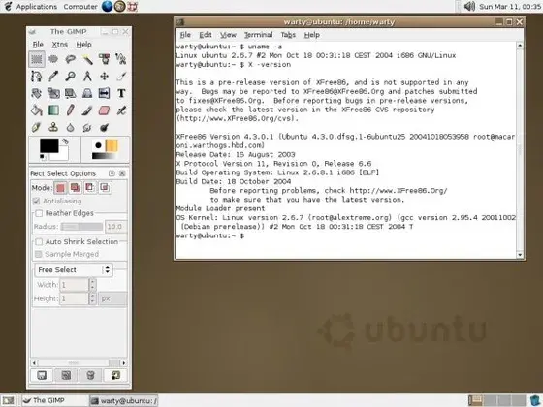Open the Terminal menu in terminal window
This screenshot has width=543, height=407.
click(x=258, y=35)
